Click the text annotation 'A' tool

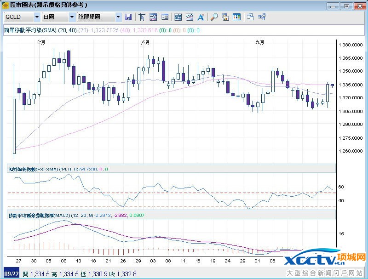tap(201, 17)
